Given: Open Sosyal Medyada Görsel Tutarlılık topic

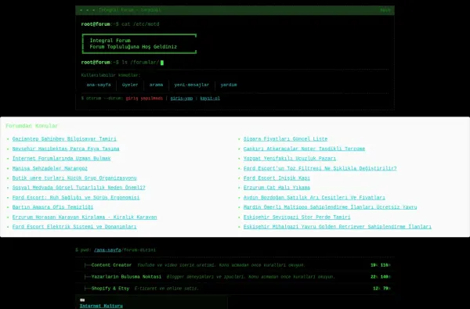Looking at the screenshot, I should (x=79, y=188).
